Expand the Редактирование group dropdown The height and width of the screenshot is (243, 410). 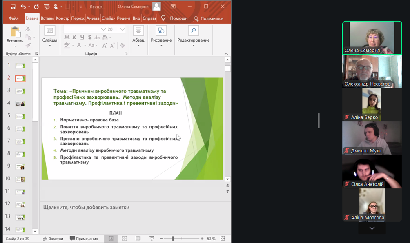click(x=193, y=45)
